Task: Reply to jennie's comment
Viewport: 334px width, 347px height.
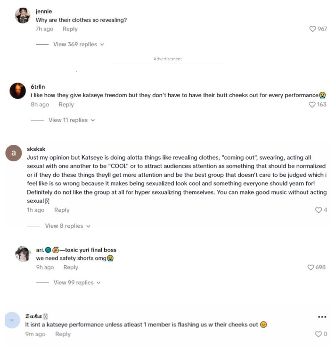Action: click(70, 29)
